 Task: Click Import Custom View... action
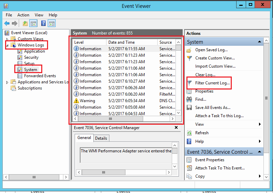(x=215, y=66)
